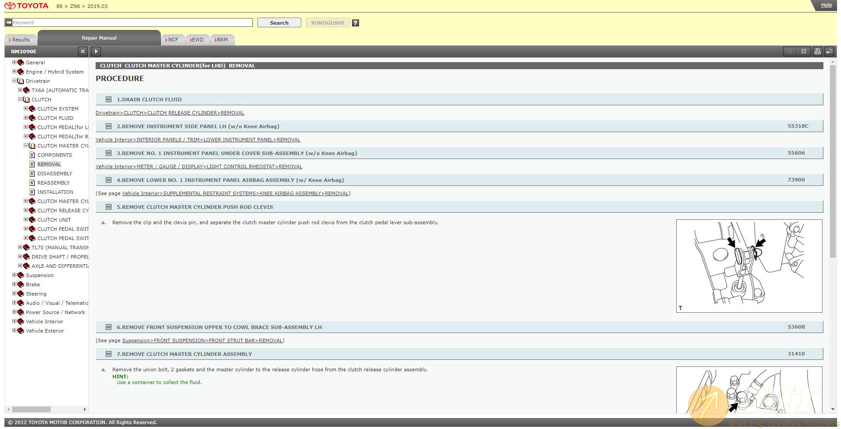
Task: Open the DISASSEMBLY document page icon
Action: click(x=32, y=174)
